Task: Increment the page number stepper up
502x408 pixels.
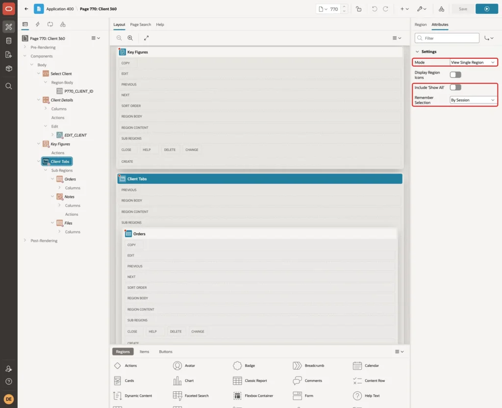Action: coord(344,7)
